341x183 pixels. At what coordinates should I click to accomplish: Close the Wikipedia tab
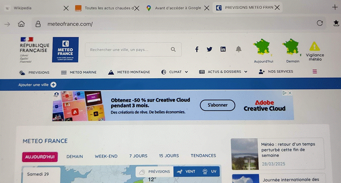coord(66,8)
